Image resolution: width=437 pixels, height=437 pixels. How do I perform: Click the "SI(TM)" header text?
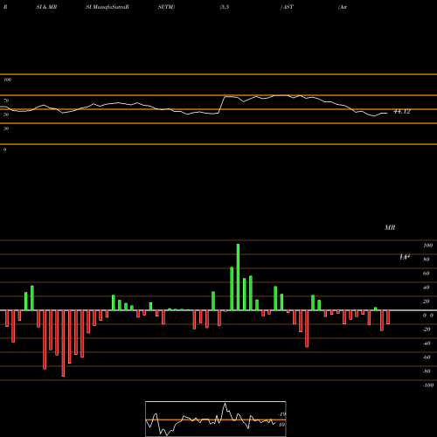point(166,7)
